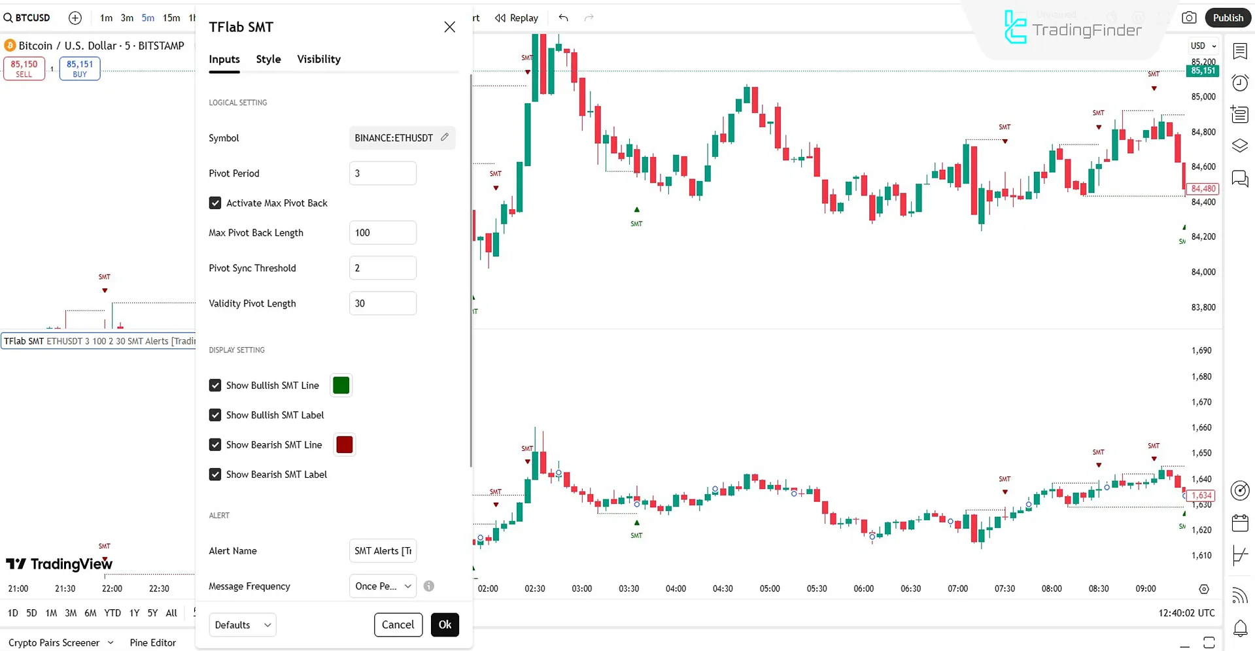
Task: Edit the BINANCE:ETHUSDT symbol field
Action: [445, 137]
